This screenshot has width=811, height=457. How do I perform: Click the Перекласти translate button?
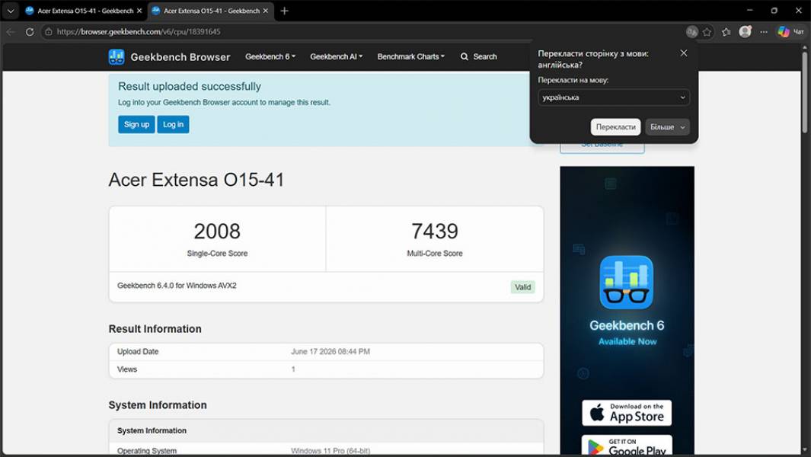[x=615, y=126]
